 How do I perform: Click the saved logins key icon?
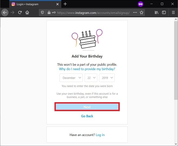click(54, 12)
